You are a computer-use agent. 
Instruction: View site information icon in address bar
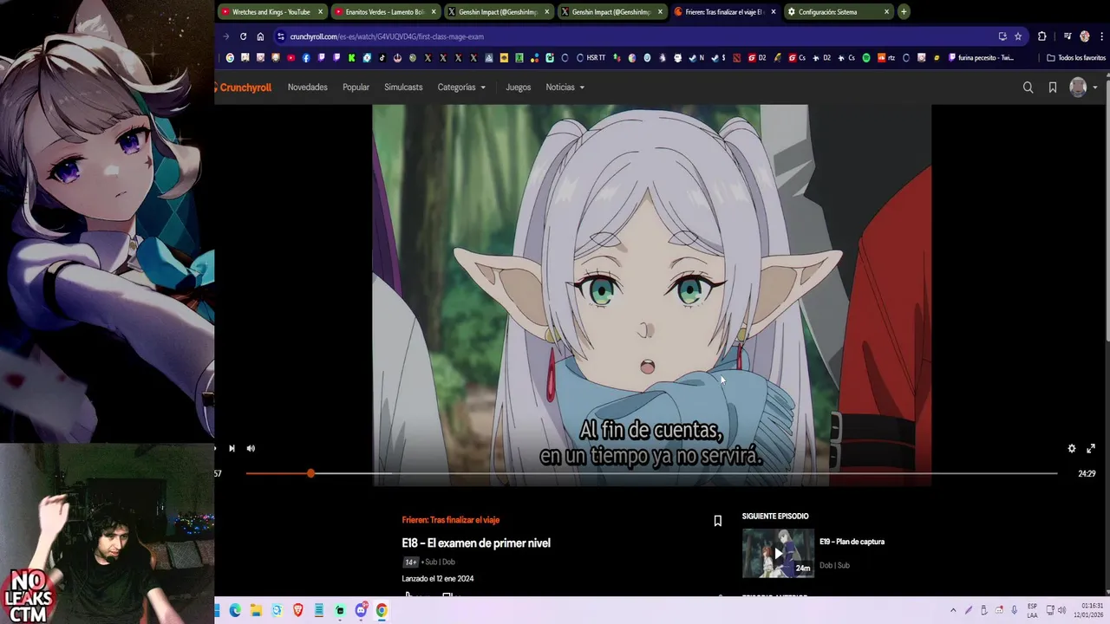[280, 36]
